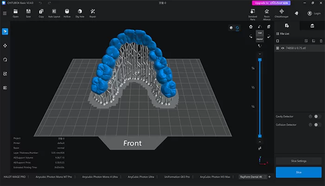325x186 pixels.
Task: Open the file list panel tab
Action: pyautogui.click(x=287, y=26)
